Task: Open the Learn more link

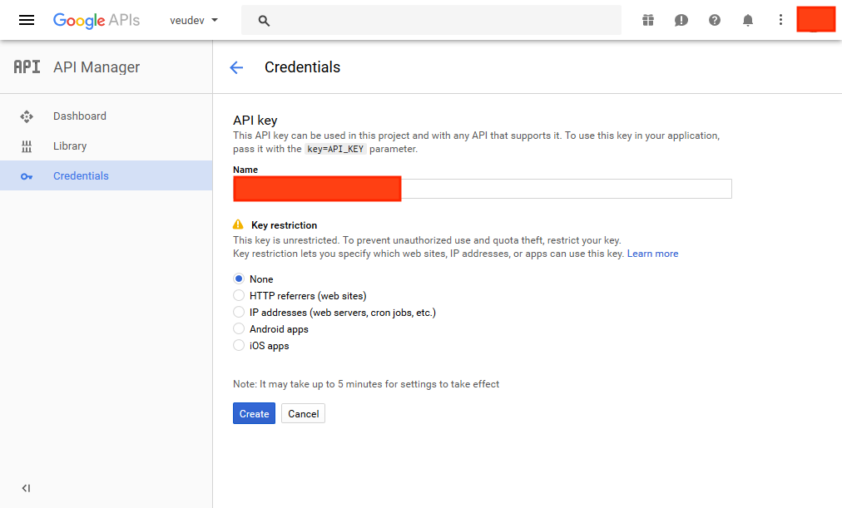Action: pos(652,254)
